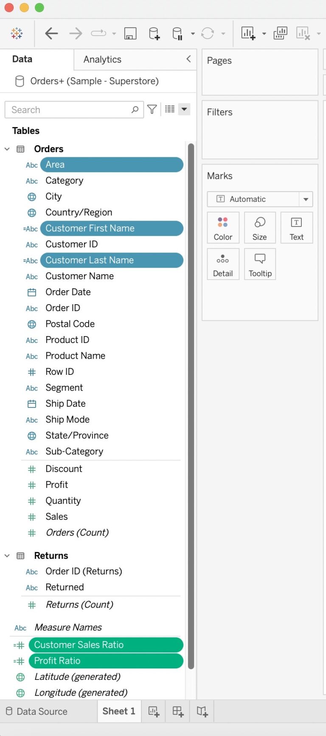
Task: Click the Detail mark icon
Action: 223,264
